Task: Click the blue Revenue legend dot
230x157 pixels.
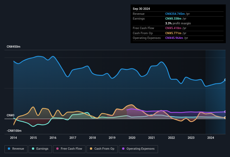Action: pos(9,149)
